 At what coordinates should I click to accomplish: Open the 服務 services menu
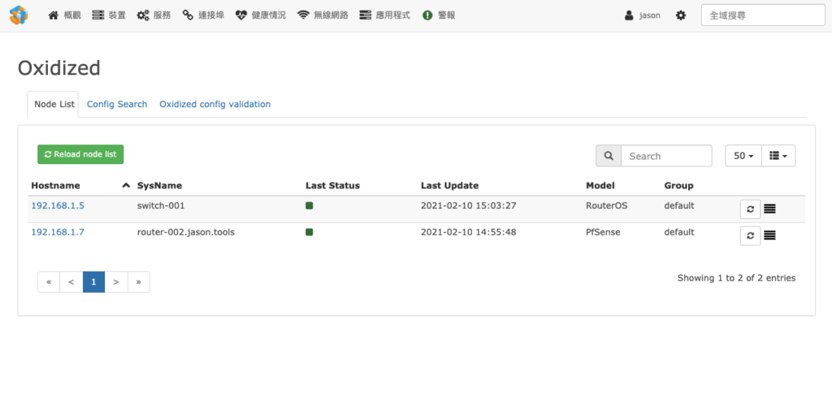click(154, 15)
